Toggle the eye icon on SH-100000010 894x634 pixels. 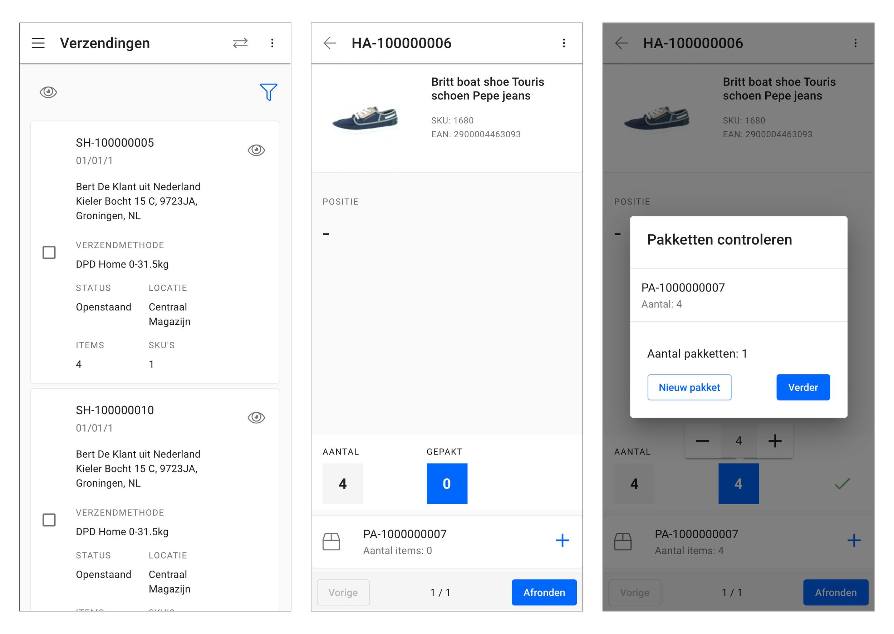(x=256, y=417)
